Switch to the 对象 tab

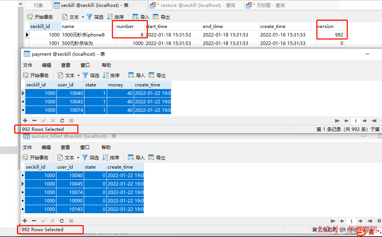38,5
